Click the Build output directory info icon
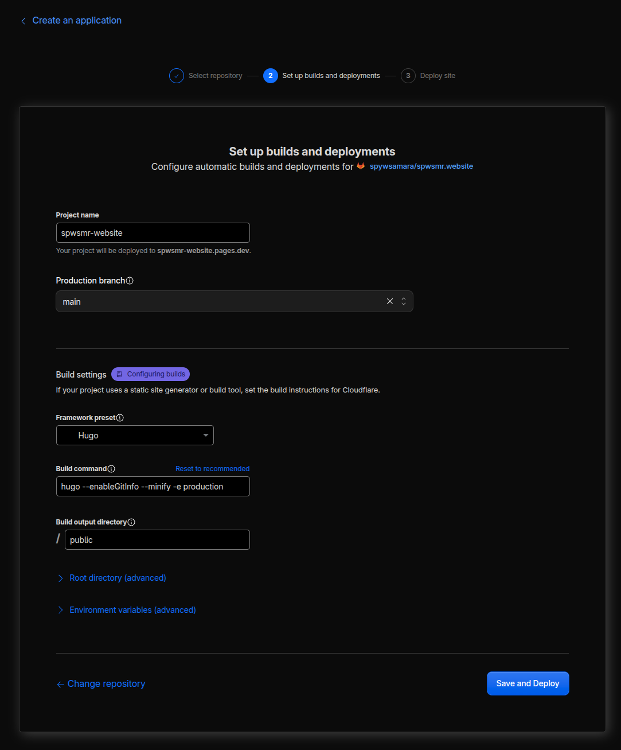Image resolution: width=621 pixels, height=750 pixels. [x=131, y=522]
